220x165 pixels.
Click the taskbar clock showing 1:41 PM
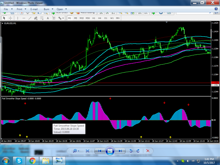209,160
